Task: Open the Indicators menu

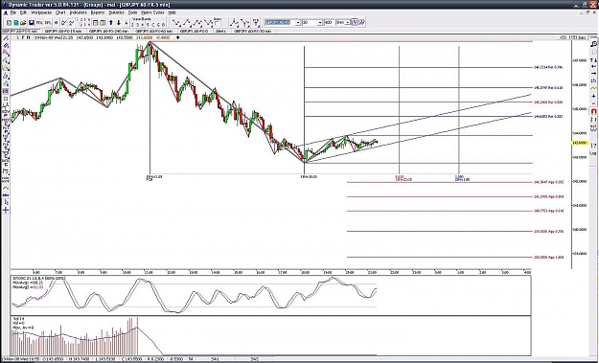Action: click(79, 12)
